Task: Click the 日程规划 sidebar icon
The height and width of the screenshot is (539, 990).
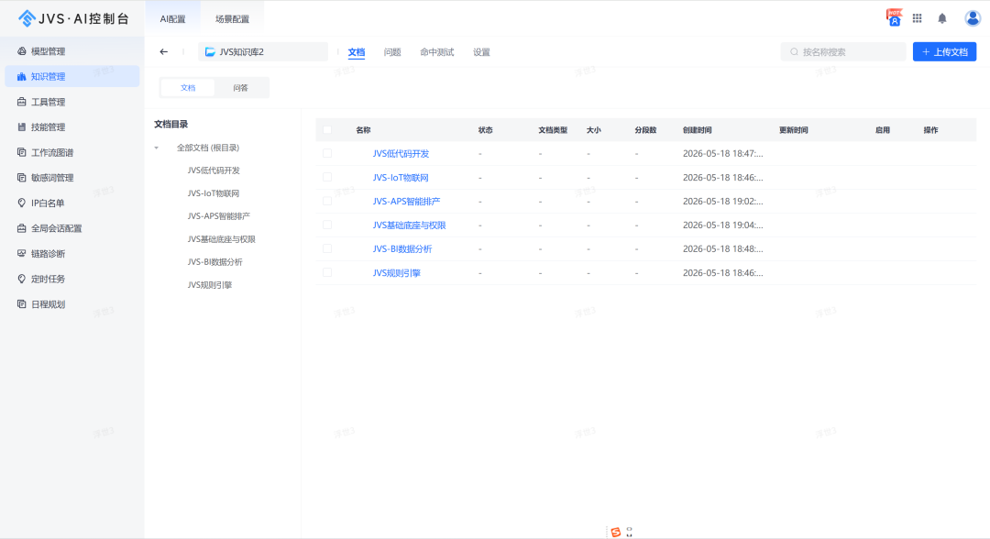Action: click(21, 303)
